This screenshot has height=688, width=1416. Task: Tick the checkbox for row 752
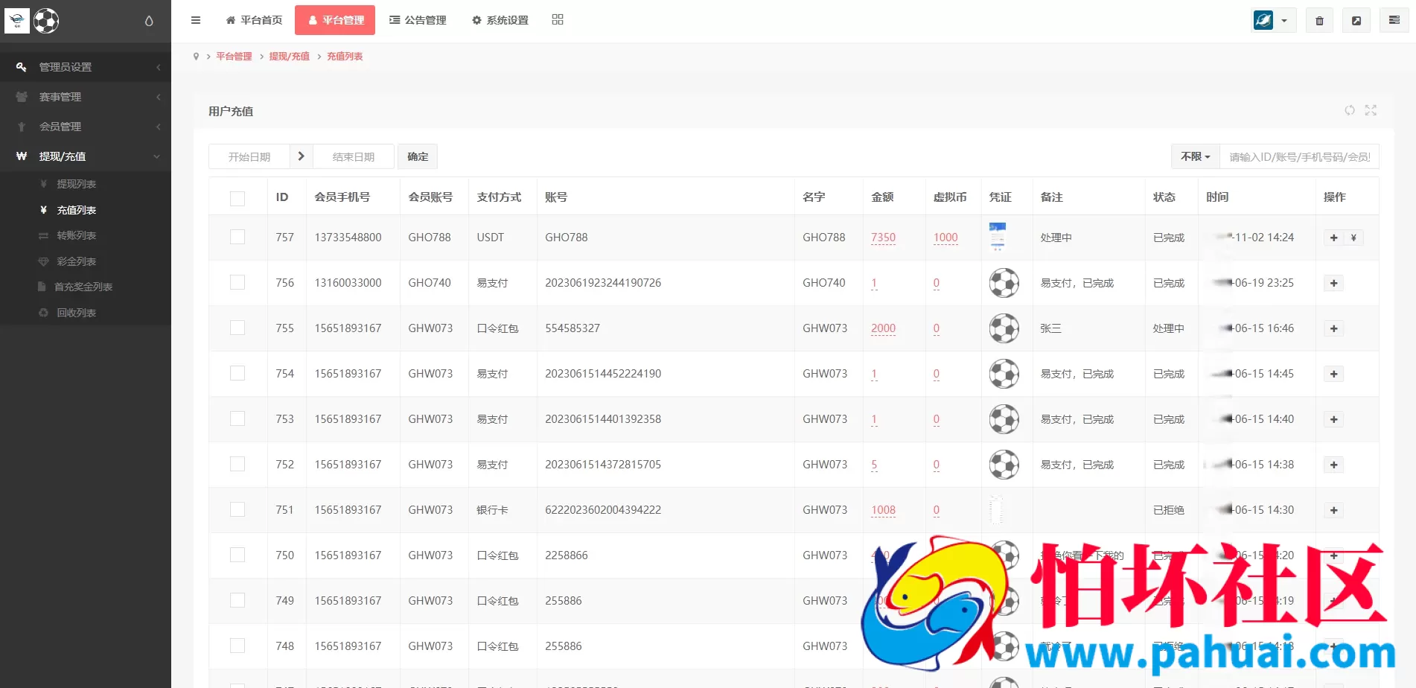point(237,464)
